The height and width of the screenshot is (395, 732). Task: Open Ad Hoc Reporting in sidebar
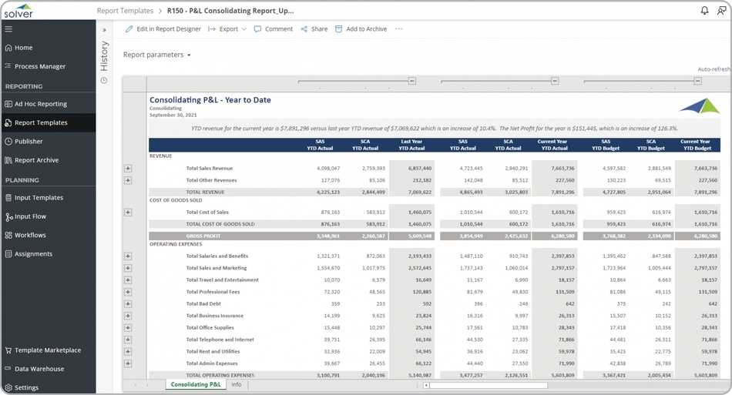40,104
